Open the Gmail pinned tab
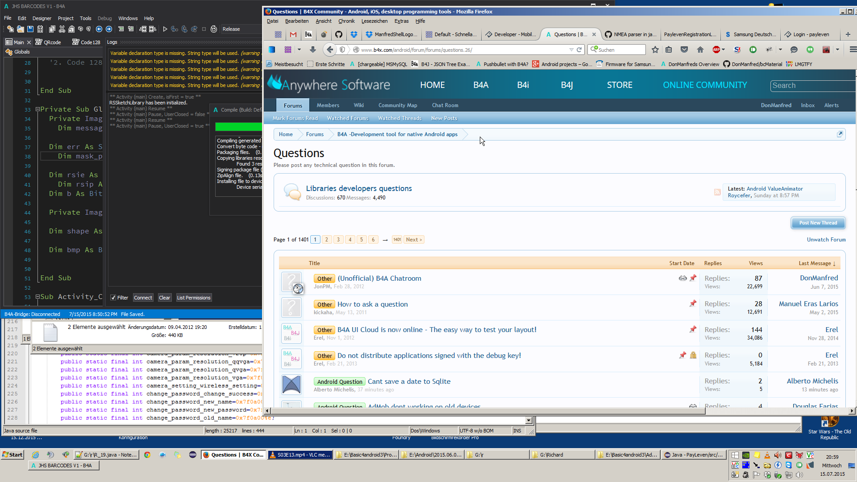The width and height of the screenshot is (857, 482). 293,34
